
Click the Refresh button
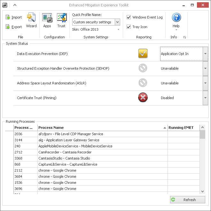(188, 200)
